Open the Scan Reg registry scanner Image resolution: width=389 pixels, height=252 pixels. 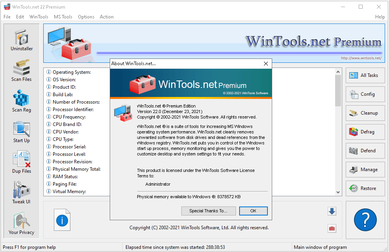22,101
